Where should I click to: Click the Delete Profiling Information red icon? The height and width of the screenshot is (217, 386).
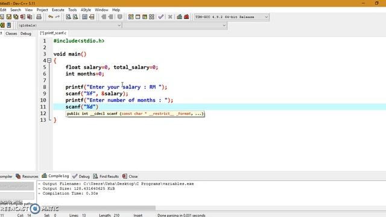coord(186,17)
